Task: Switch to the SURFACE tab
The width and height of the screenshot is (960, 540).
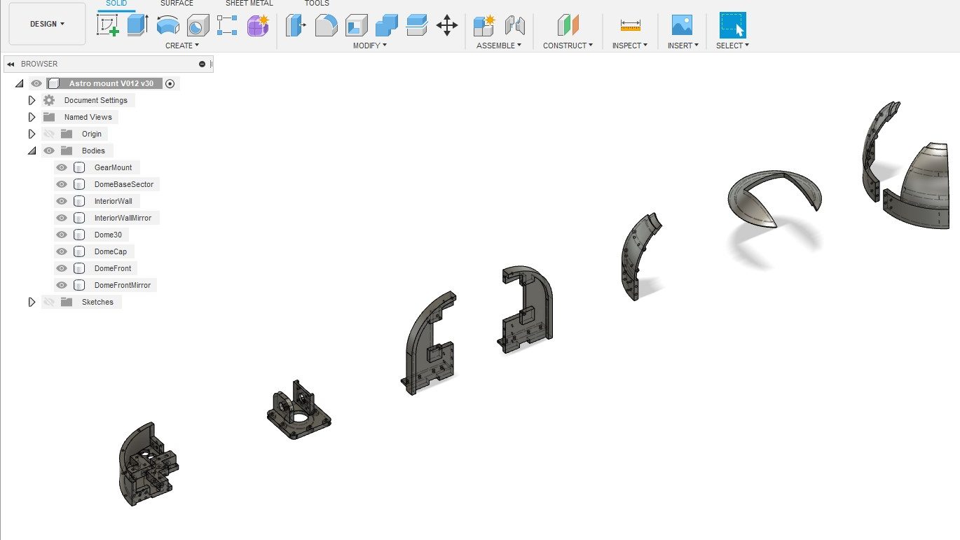Action: point(177,4)
